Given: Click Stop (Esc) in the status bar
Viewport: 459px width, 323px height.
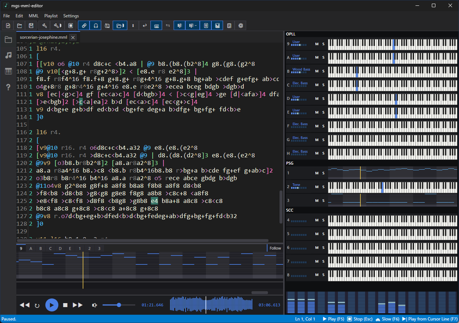Looking at the screenshot, I should tap(360, 319).
